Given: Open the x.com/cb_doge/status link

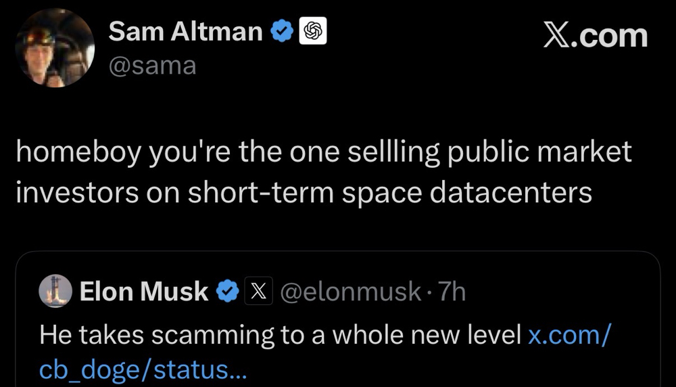Looking at the screenshot, I should pyautogui.click(x=325, y=352).
